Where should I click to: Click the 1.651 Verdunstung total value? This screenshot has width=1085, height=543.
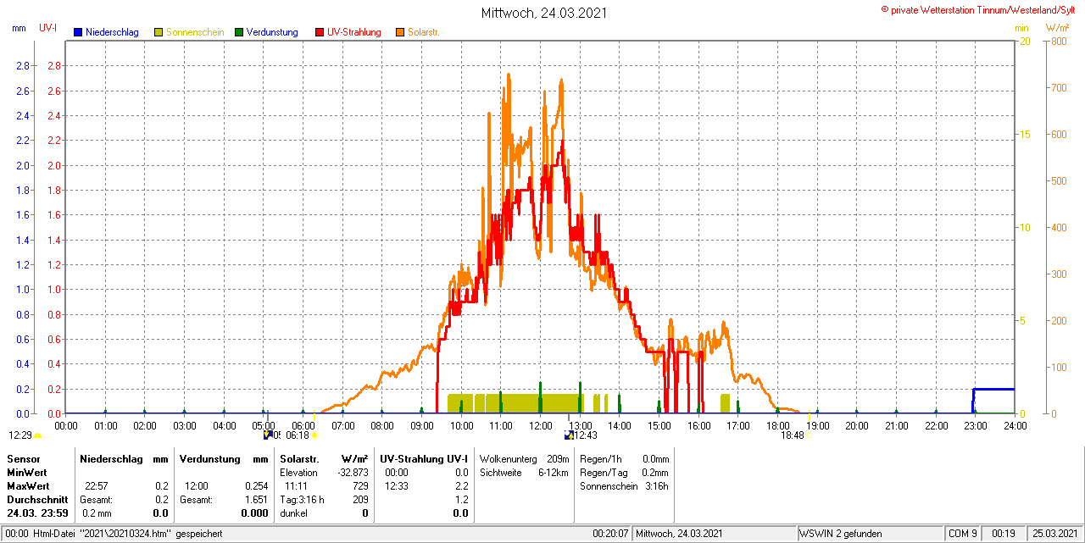point(256,500)
